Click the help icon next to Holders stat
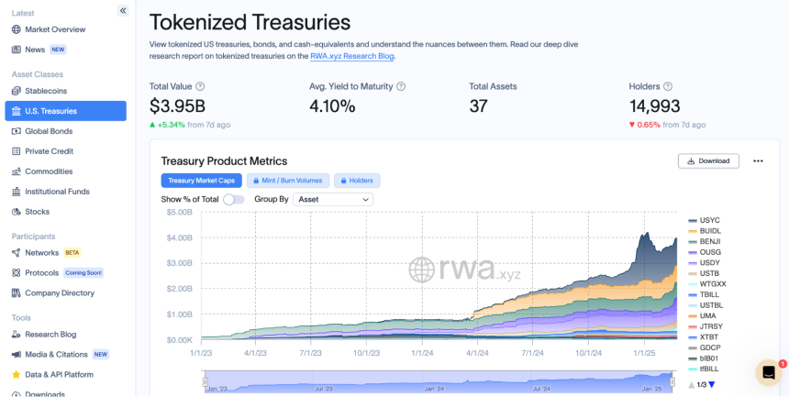 tap(668, 86)
